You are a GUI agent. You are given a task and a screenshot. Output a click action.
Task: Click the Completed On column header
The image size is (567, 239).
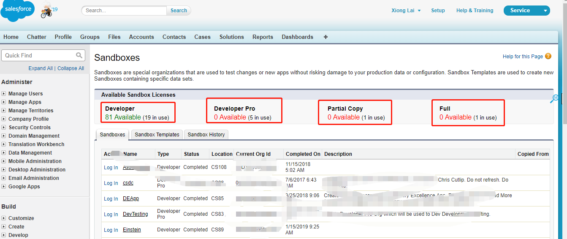(303, 154)
